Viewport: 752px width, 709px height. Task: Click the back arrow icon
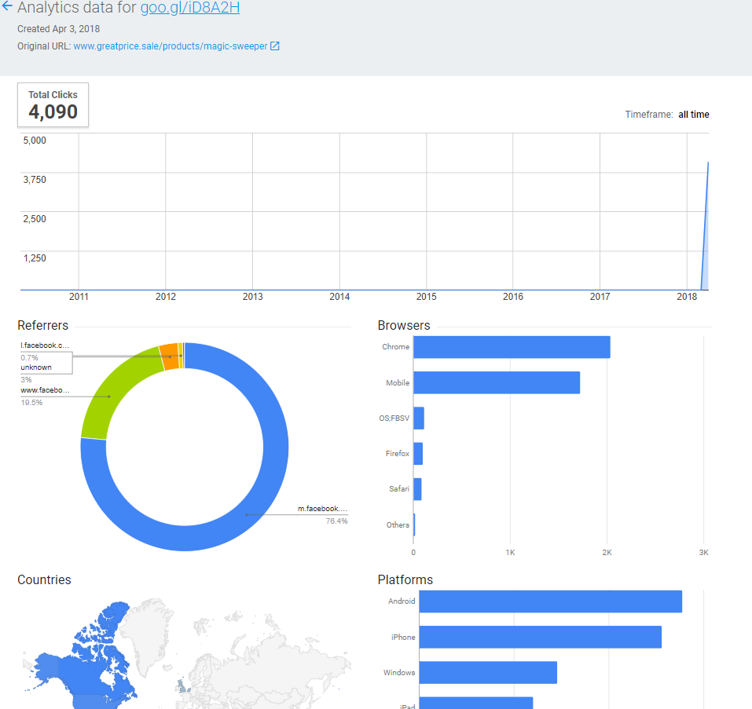pos(7,8)
